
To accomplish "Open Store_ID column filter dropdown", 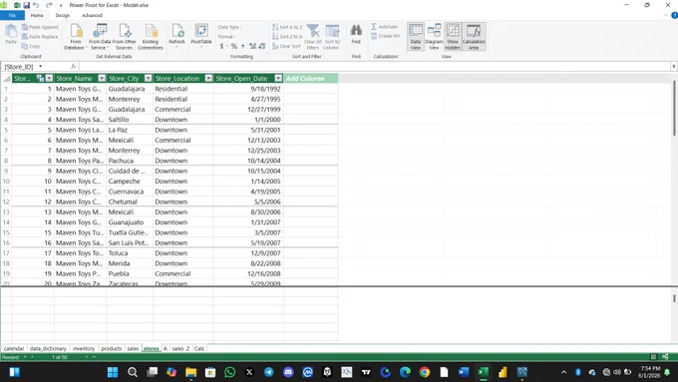I will [49, 79].
